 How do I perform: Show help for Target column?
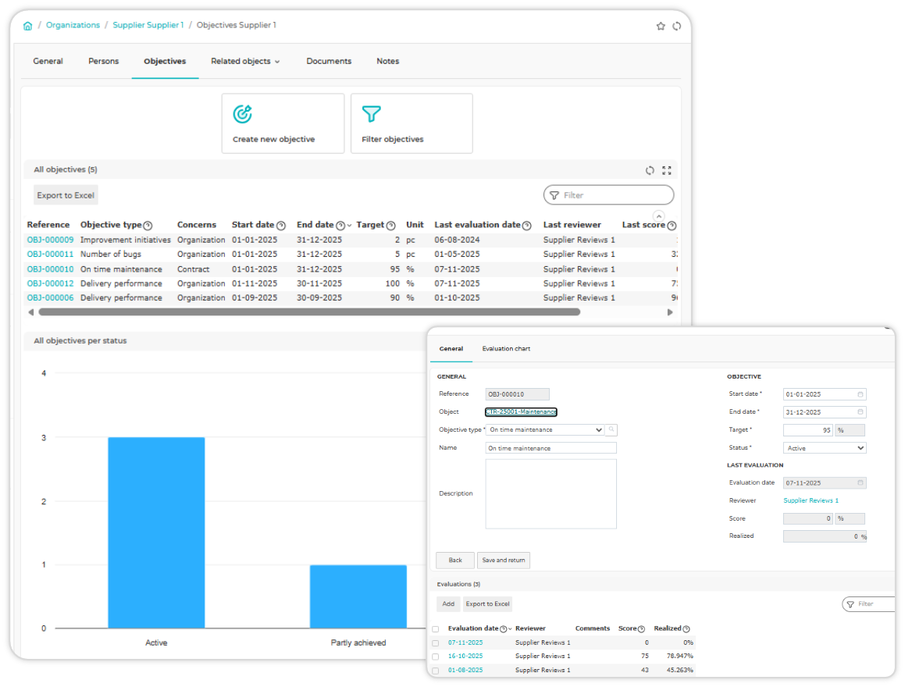tap(390, 226)
